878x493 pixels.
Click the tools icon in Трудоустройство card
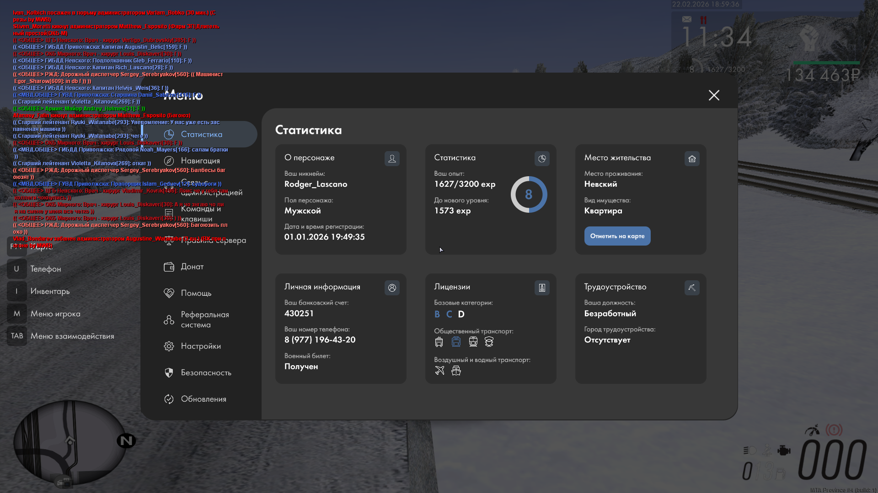pos(692,288)
